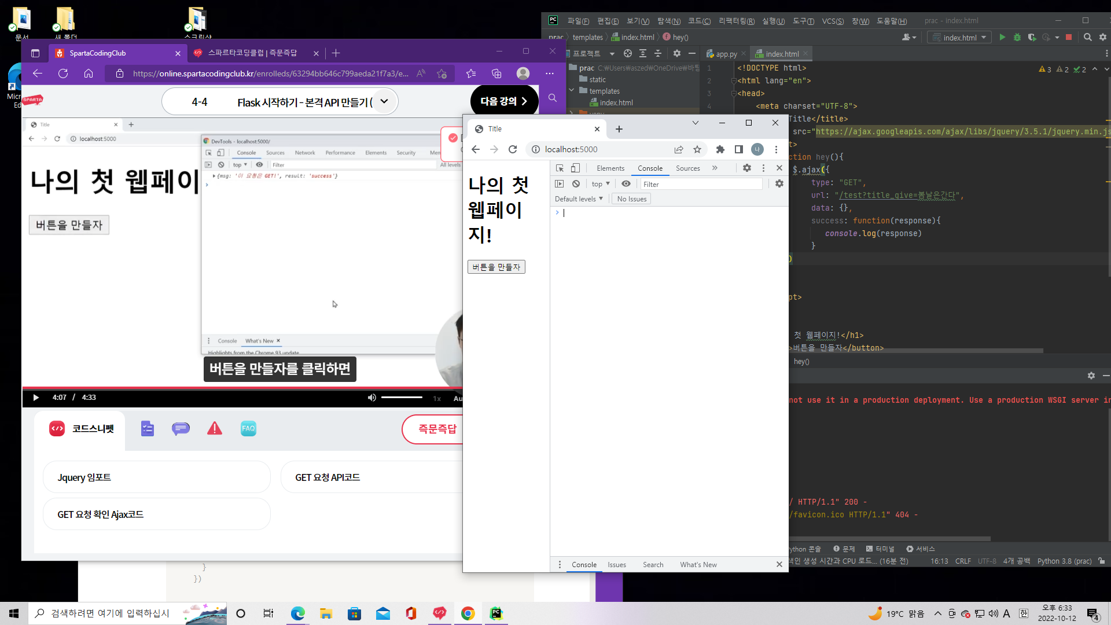
Task: Open the Default levels dropdown
Action: (x=579, y=199)
